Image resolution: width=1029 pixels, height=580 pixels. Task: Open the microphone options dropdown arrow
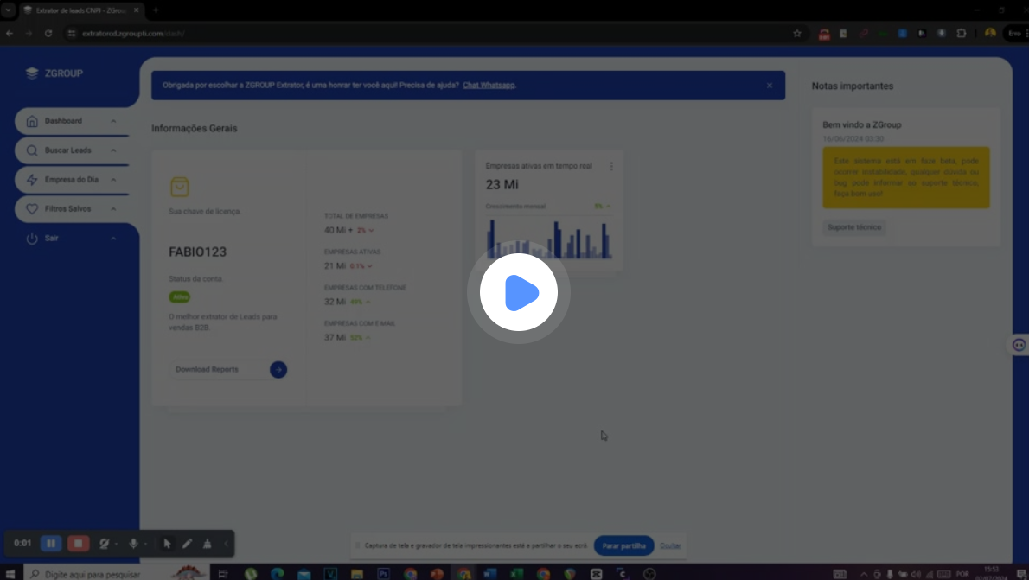pos(145,544)
